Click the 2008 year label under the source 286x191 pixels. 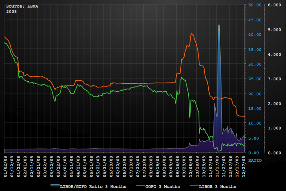pyautogui.click(x=11, y=11)
